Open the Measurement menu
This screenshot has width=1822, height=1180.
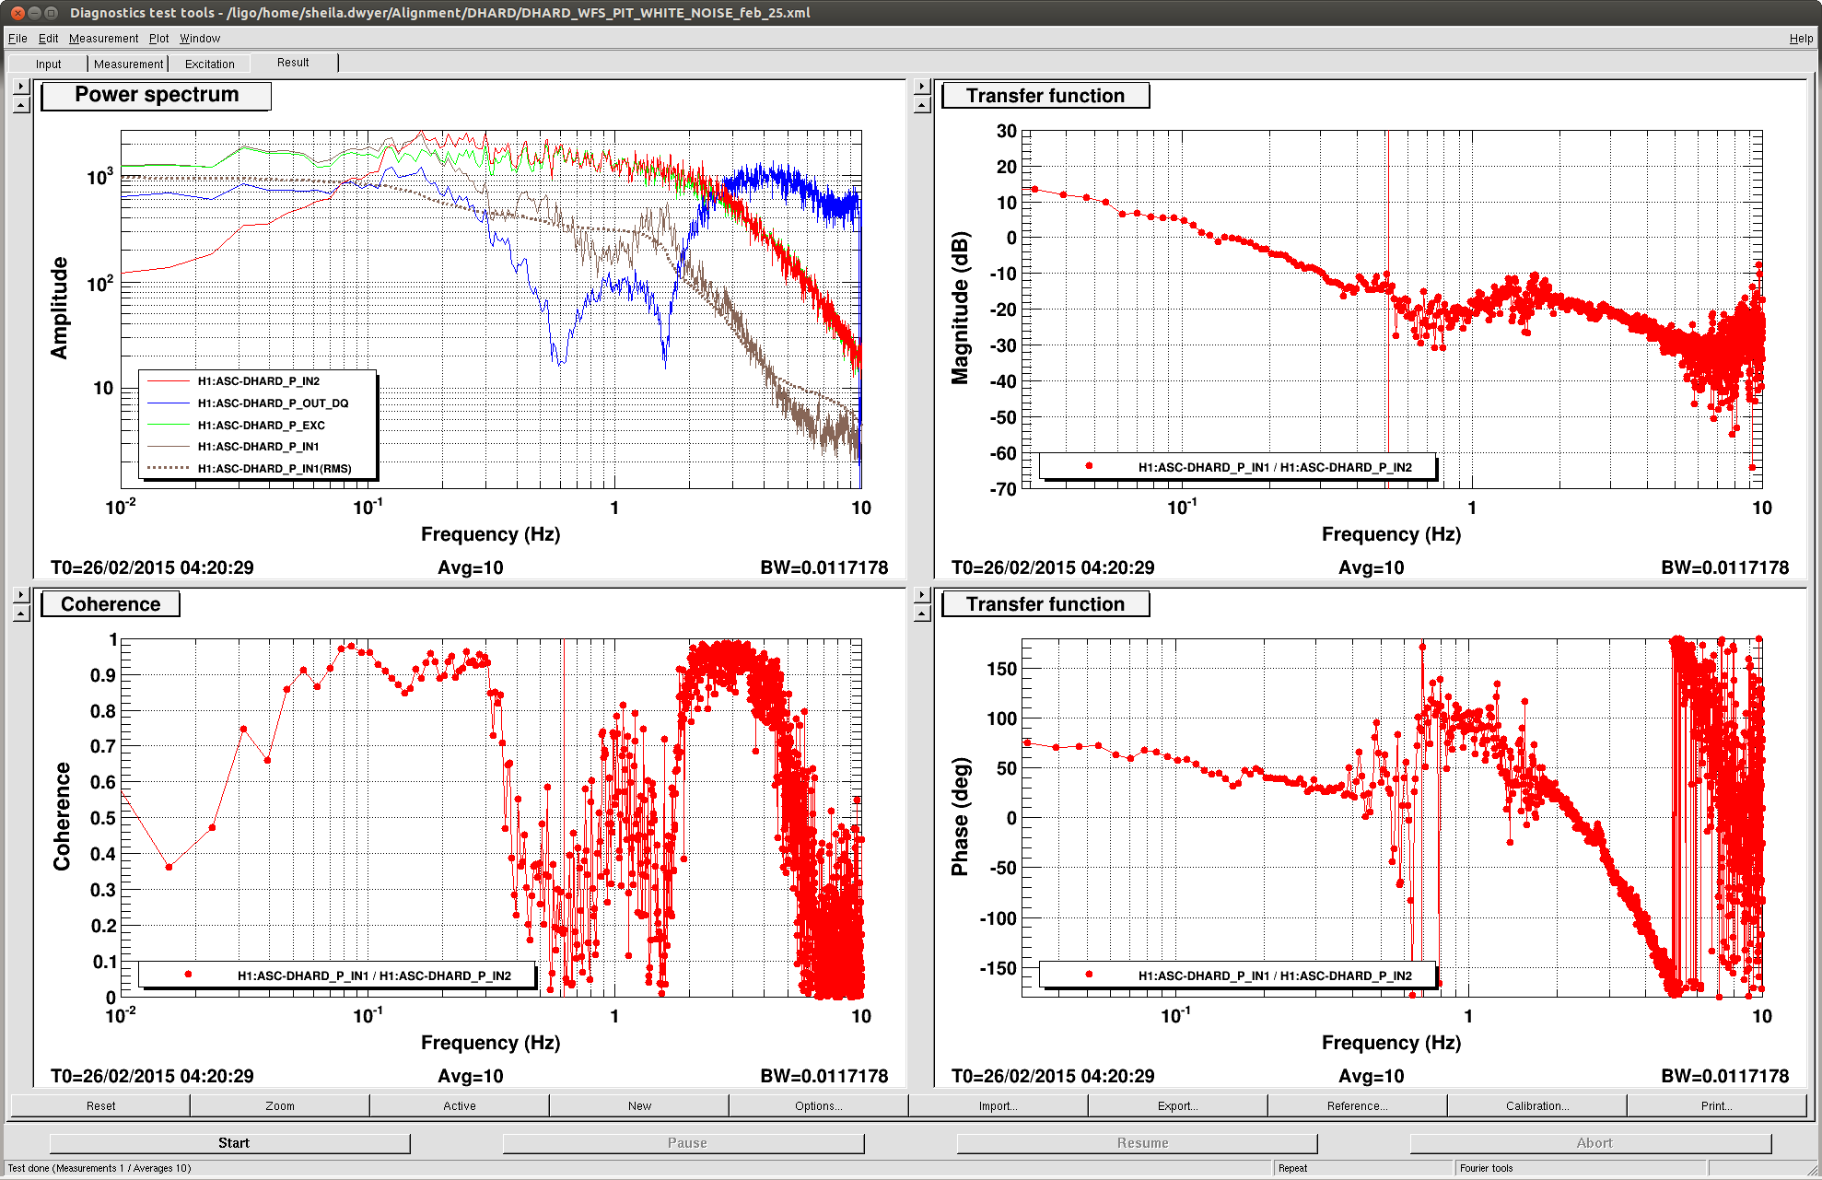pyautogui.click(x=103, y=39)
